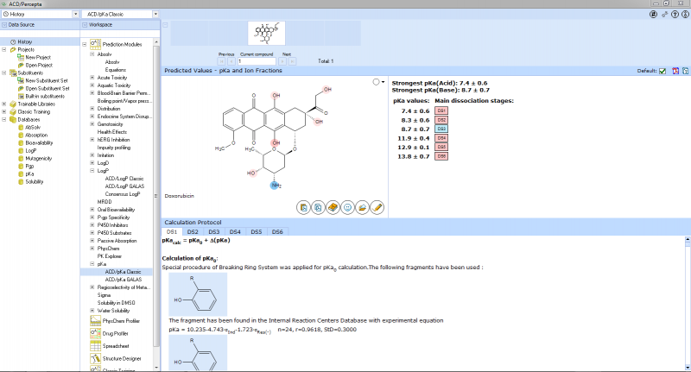
Task: Select ACD/pKa GALAS module
Action: [124, 280]
